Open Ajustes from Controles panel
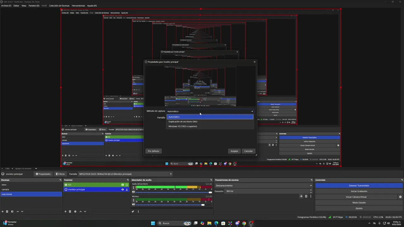 pyautogui.click(x=359, y=208)
